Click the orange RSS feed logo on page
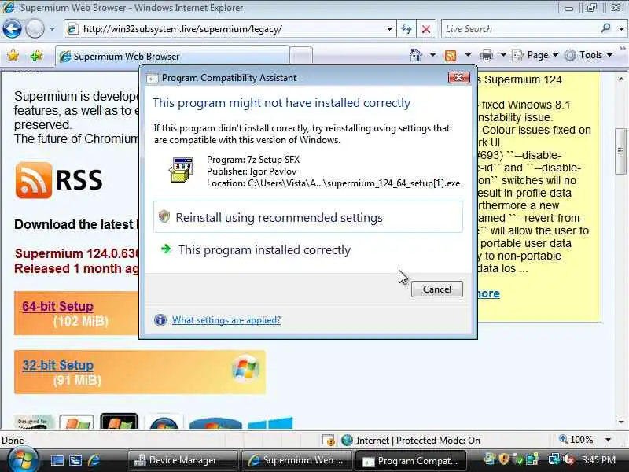 click(x=34, y=180)
